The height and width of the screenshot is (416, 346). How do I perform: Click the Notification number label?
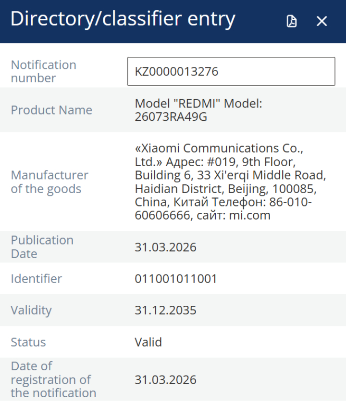click(43, 71)
